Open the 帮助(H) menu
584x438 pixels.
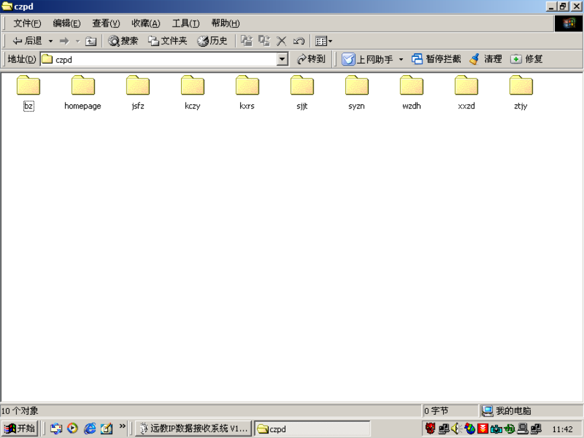coord(225,23)
